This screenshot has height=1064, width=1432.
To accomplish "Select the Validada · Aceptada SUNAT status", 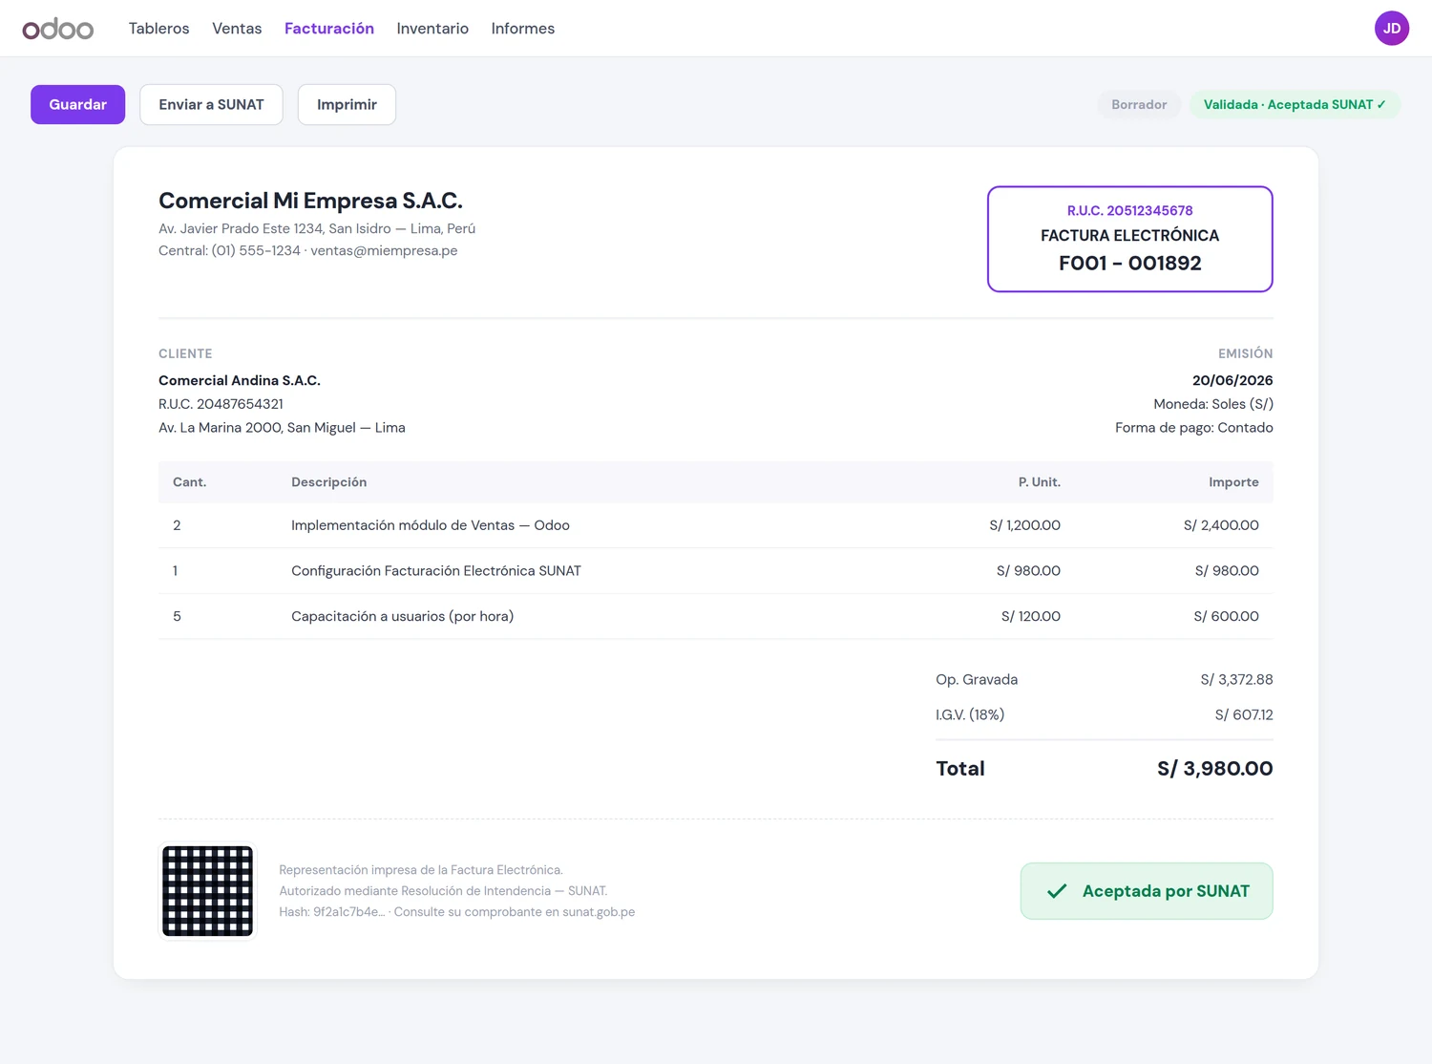I will click(x=1295, y=104).
